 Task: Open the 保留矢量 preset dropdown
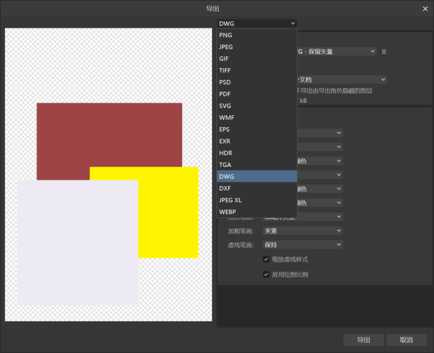[x=337, y=51]
